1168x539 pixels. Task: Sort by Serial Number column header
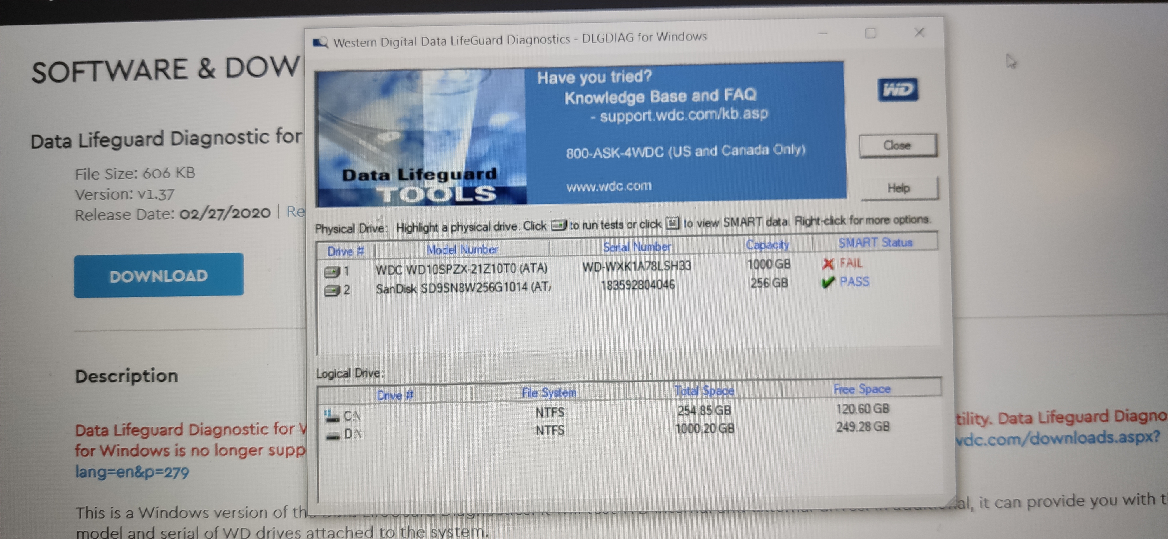click(x=637, y=247)
